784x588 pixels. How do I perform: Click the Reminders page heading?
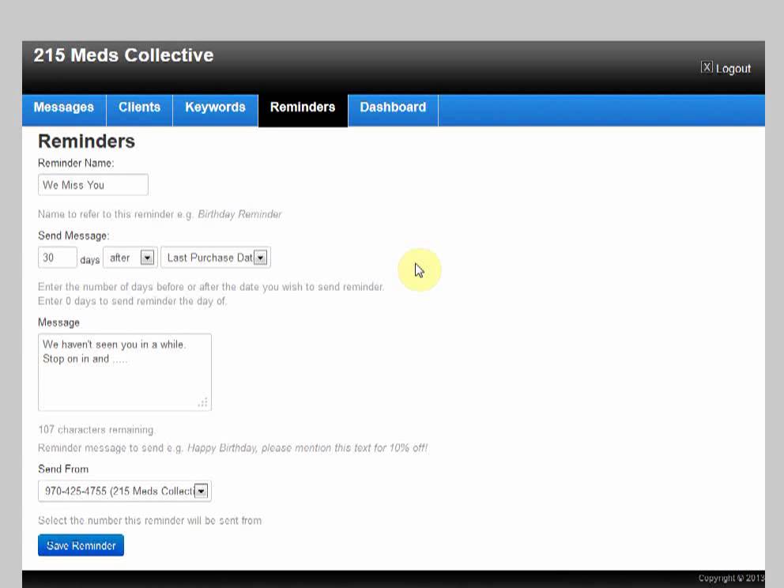pos(86,141)
